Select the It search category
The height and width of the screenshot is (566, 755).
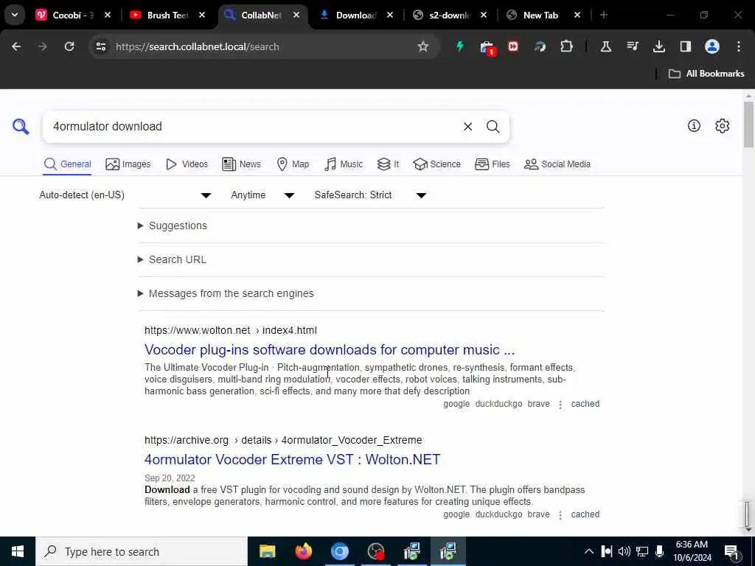(x=388, y=164)
